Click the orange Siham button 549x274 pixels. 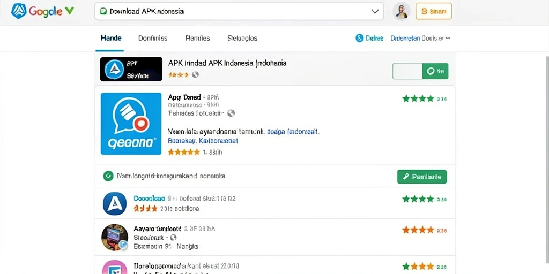433,11
